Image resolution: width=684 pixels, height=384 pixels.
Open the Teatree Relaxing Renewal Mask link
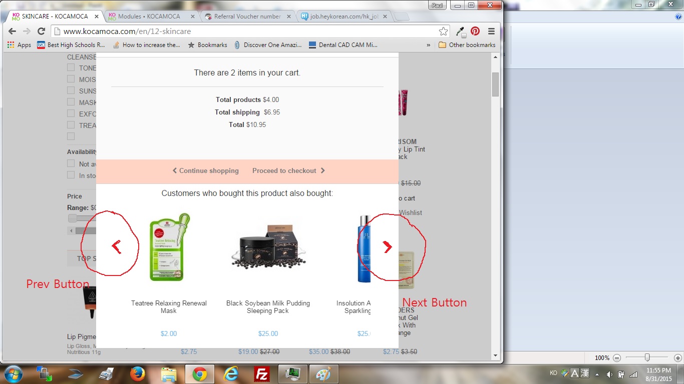(x=169, y=307)
